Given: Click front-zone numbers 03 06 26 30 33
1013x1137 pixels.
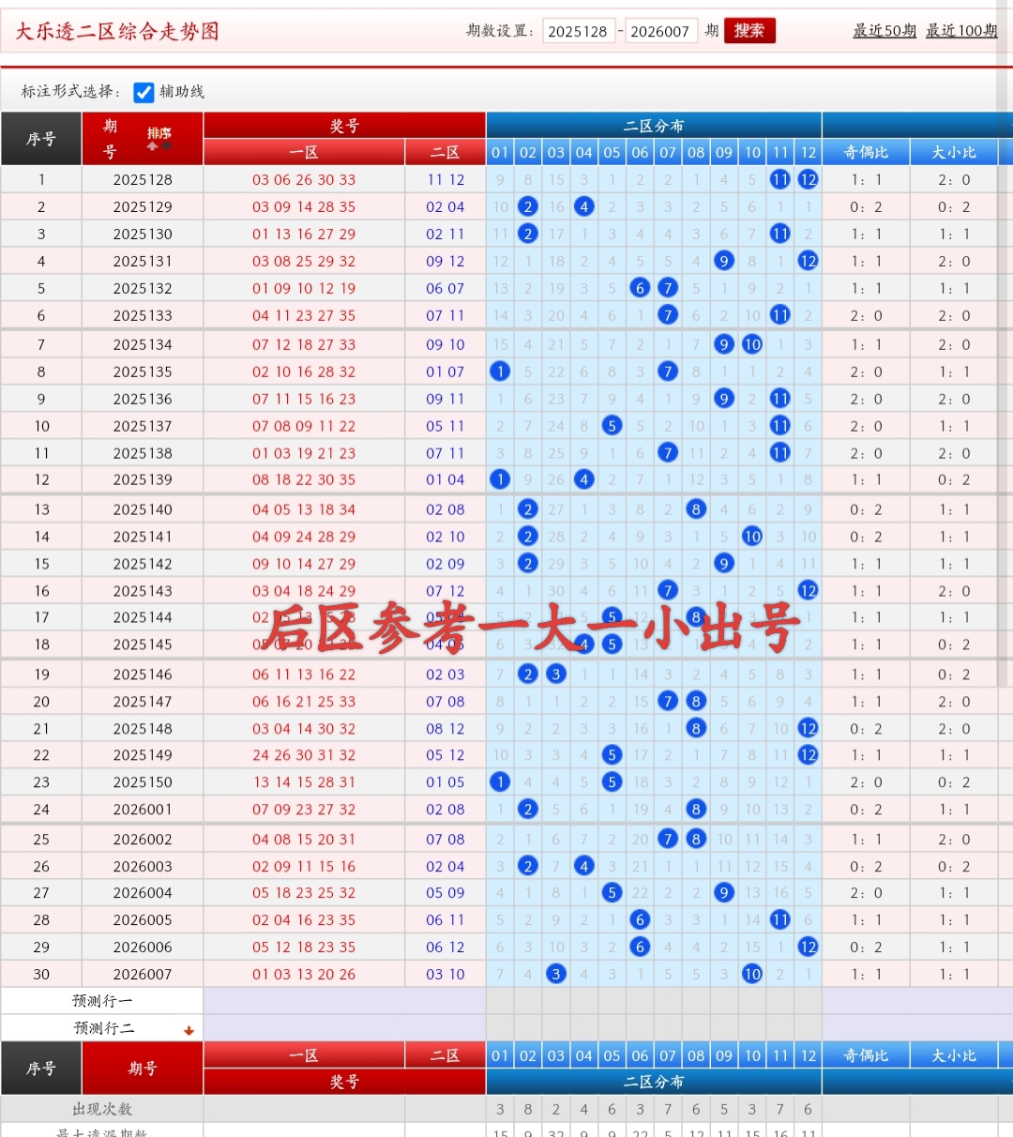Looking at the screenshot, I should (x=304, y=179).
